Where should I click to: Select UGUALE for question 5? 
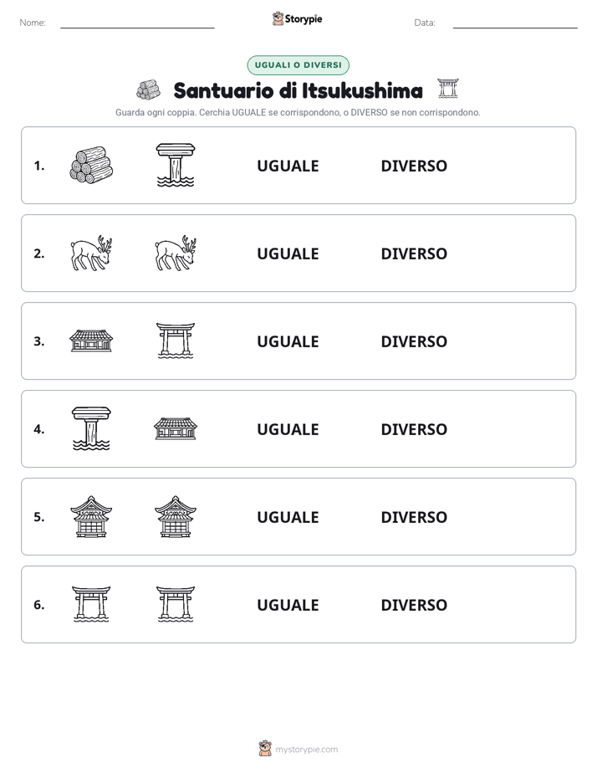pos(288,517)
